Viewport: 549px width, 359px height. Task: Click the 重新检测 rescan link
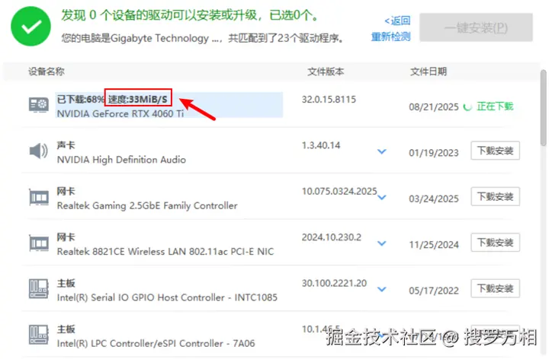tap(390, 37)
